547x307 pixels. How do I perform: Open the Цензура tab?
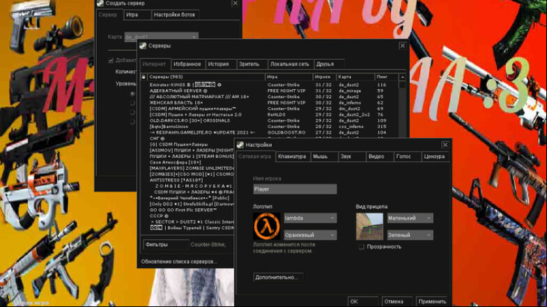[x=434, y=157]
